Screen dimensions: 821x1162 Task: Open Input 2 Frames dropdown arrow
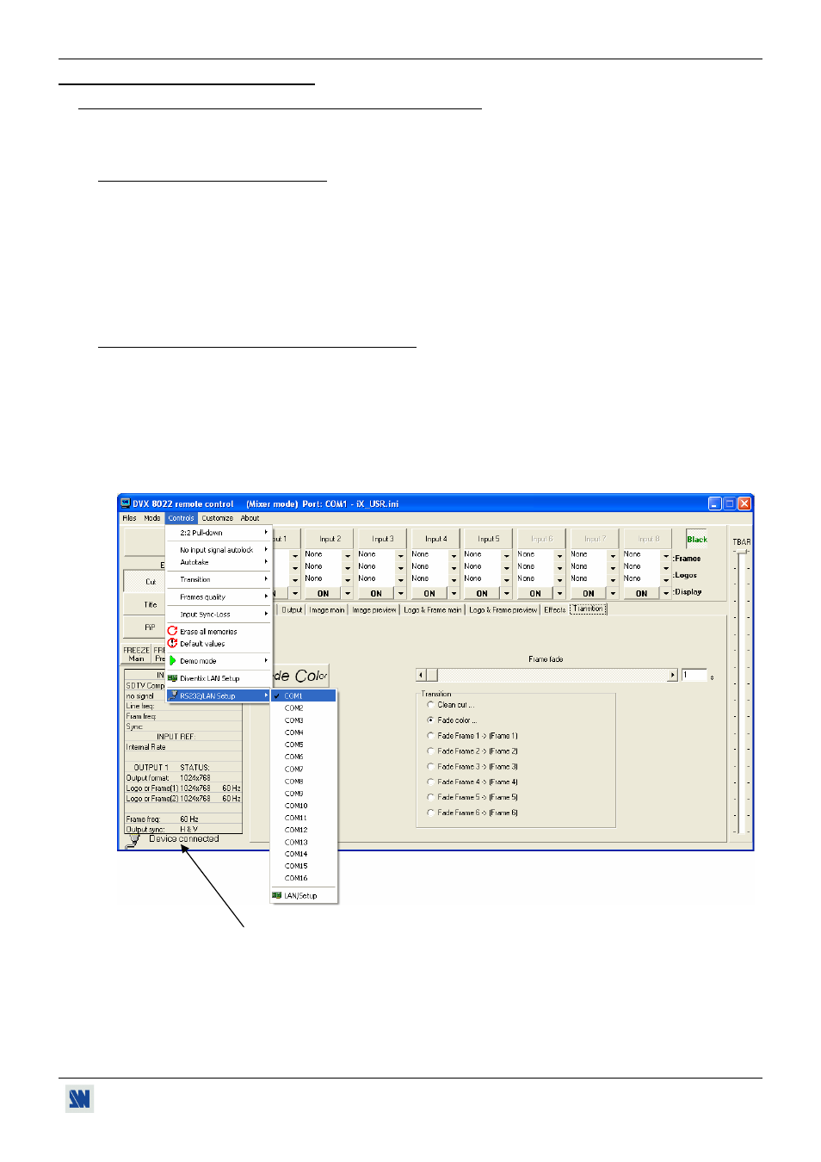(x=348, y=555)
